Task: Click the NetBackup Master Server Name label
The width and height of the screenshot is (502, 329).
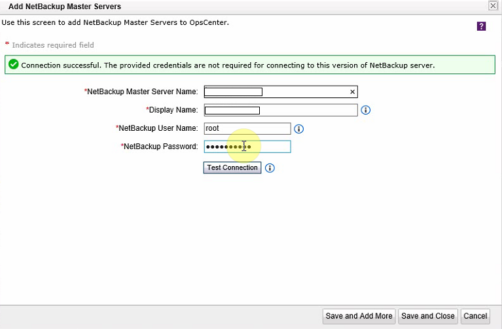Action: [x=142, y=92]
